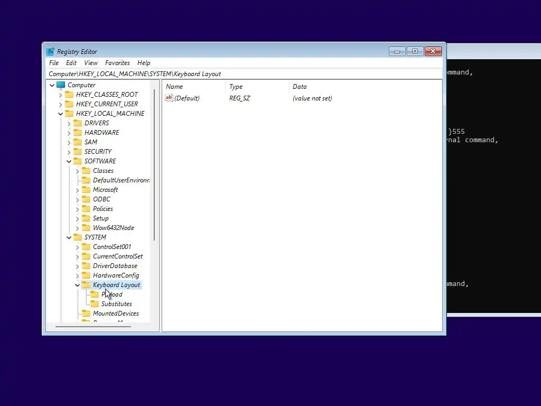Click the ODBC folder icon
Viewport: 541px width, 406px height.
(x=86, y=199)
